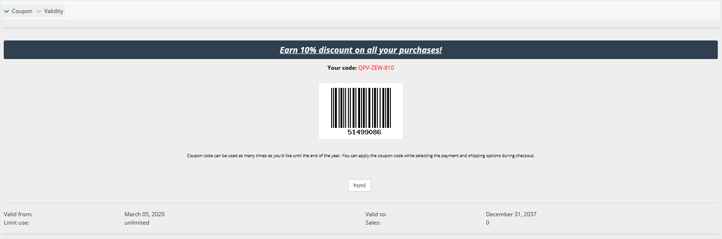
Task: Click the coupon usage description text
Action: (x=361, y=156)
